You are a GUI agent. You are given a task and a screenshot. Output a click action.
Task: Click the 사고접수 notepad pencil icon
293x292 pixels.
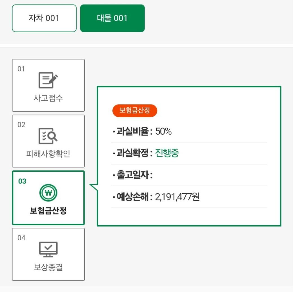click(x=48, y=80)
